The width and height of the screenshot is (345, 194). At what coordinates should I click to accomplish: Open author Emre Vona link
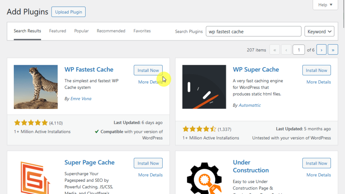(x=81, y=99)
